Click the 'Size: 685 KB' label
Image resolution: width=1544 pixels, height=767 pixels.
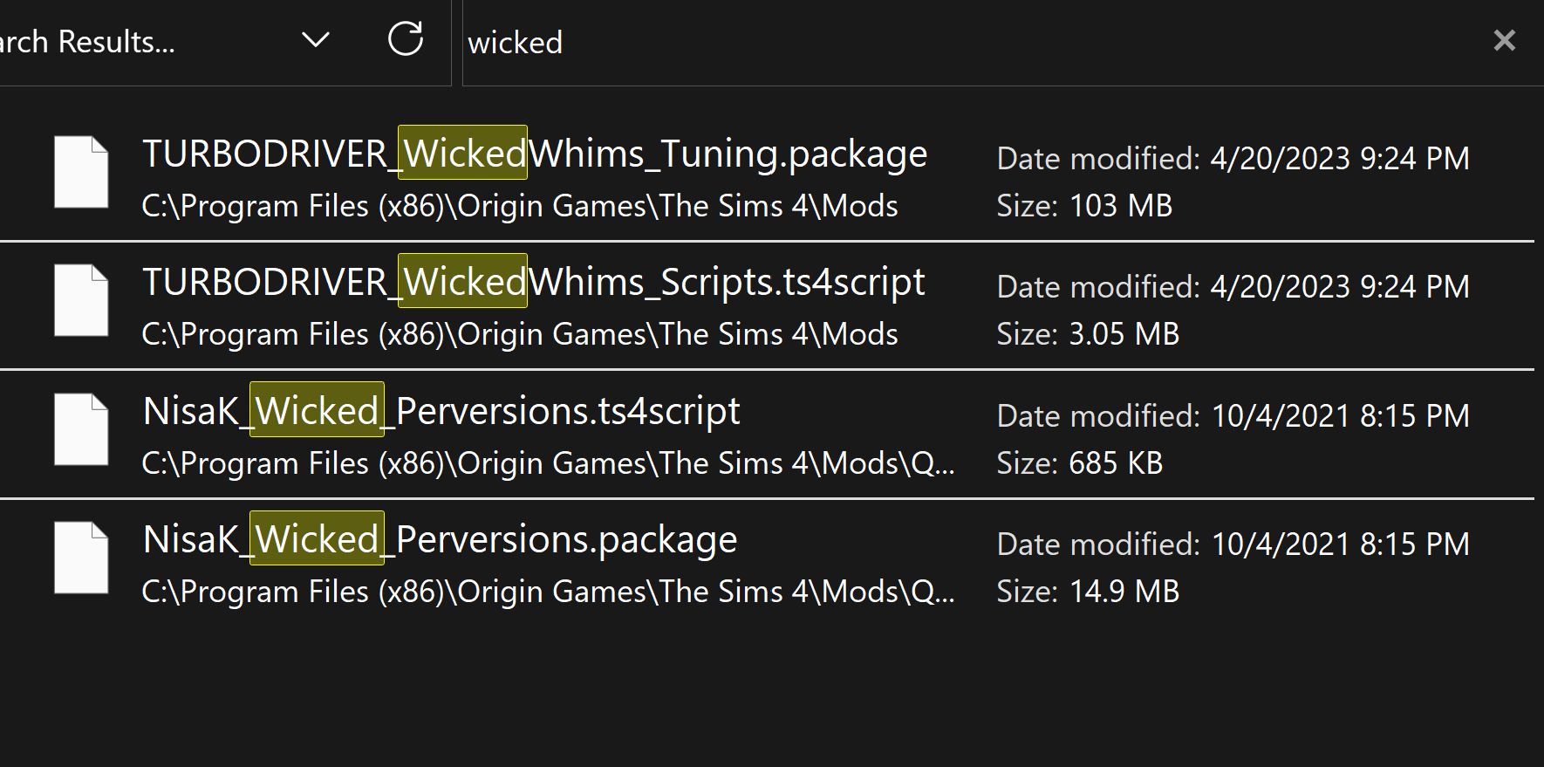(x=1080, y=463)
